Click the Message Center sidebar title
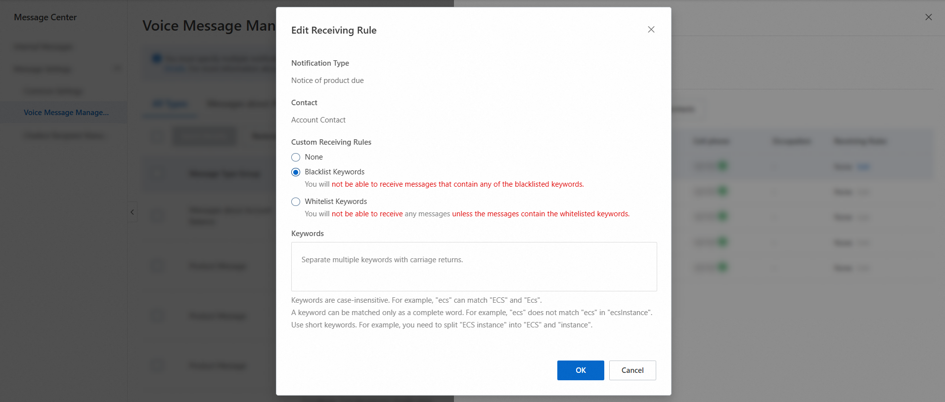Screen dimensions: 945x402 point(45,17)
